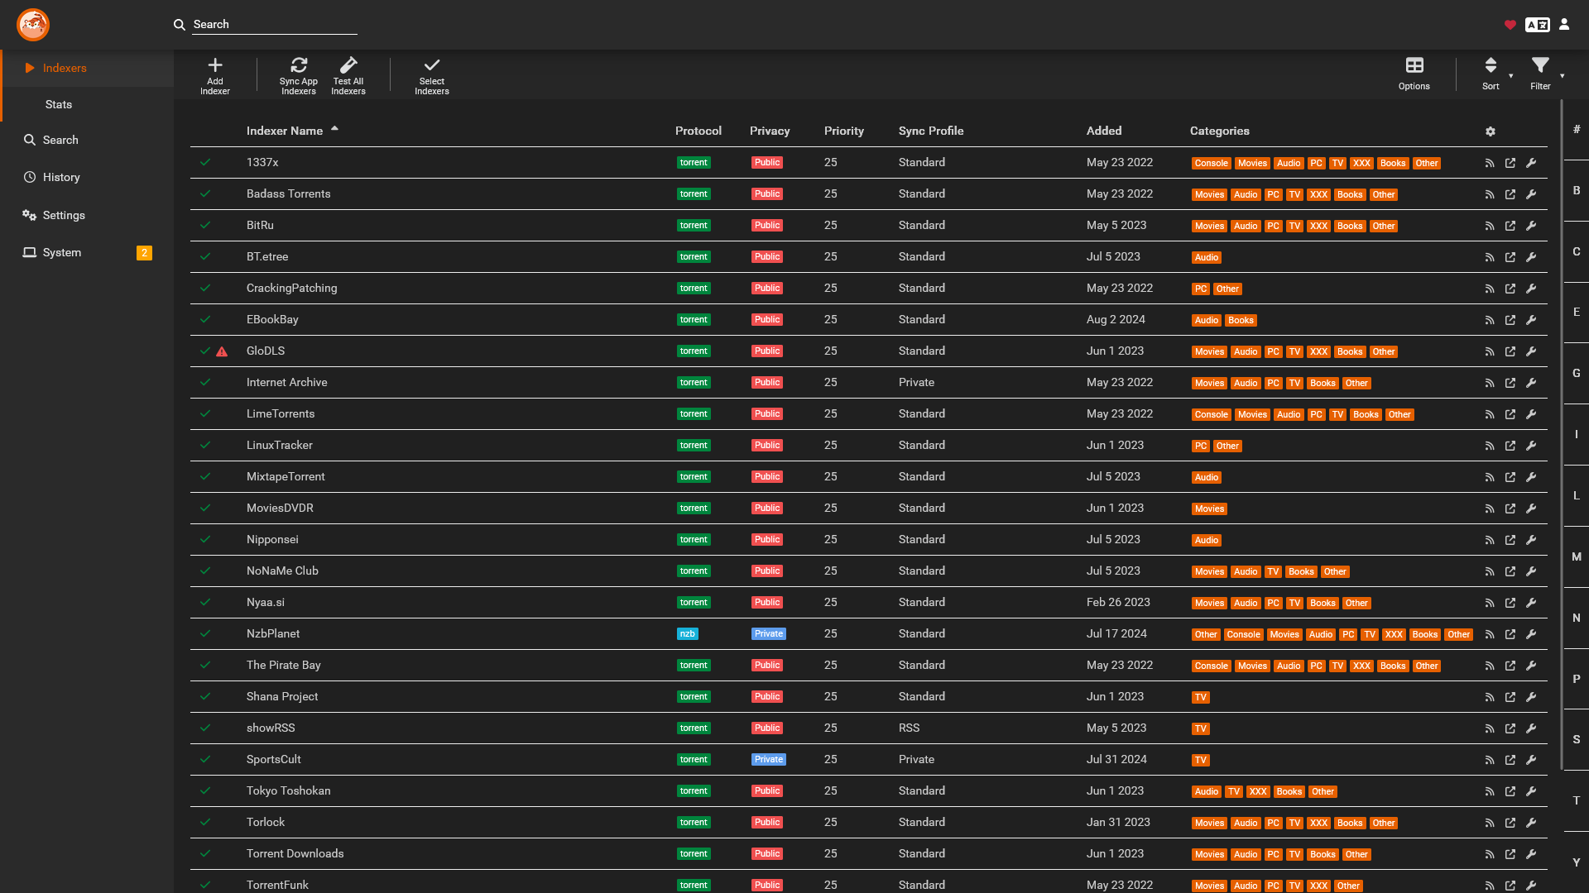Start Test All Indexers
This screenshot has width=1589, height=893.
point(348,76)
